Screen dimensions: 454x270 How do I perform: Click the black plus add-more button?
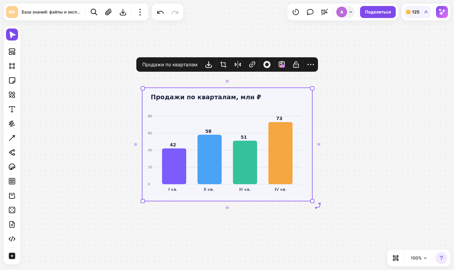(x=12, y=256)
